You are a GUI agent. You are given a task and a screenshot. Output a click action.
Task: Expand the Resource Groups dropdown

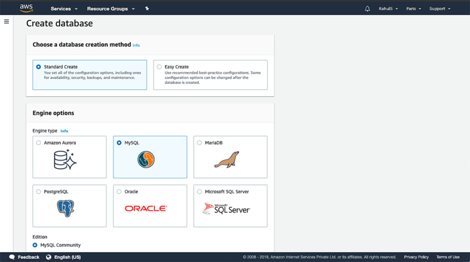[110, 9]
